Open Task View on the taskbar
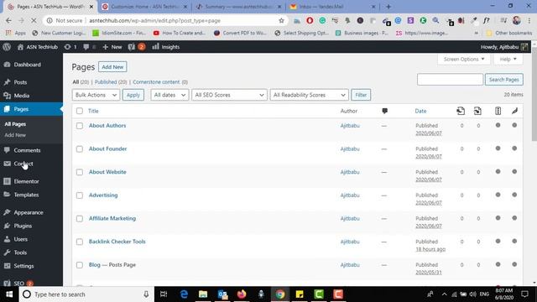537x302 pixels. (164, 294)
